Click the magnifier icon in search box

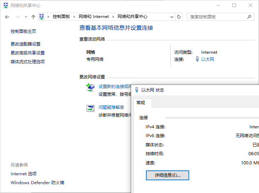coord(249,17)
